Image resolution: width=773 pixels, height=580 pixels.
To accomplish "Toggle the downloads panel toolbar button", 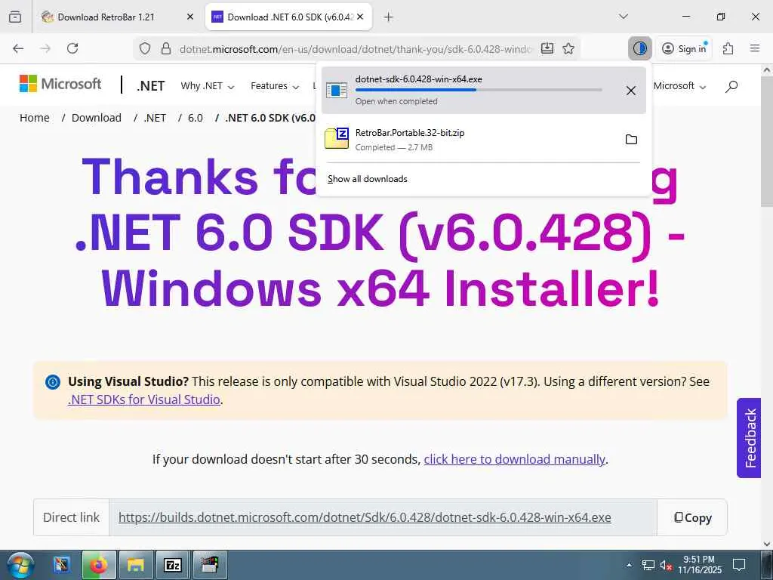I will click(640, 48).
